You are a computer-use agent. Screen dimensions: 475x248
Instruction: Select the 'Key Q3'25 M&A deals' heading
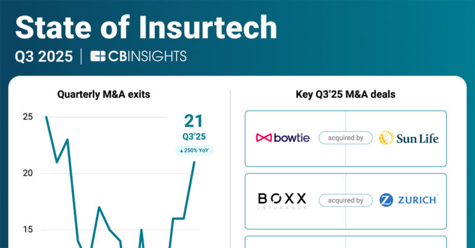pyautogui.click(x=346, y=94)
